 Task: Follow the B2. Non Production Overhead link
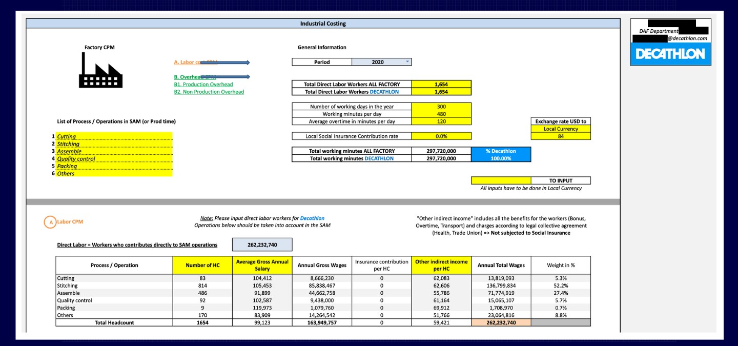[x=209, y=92]
